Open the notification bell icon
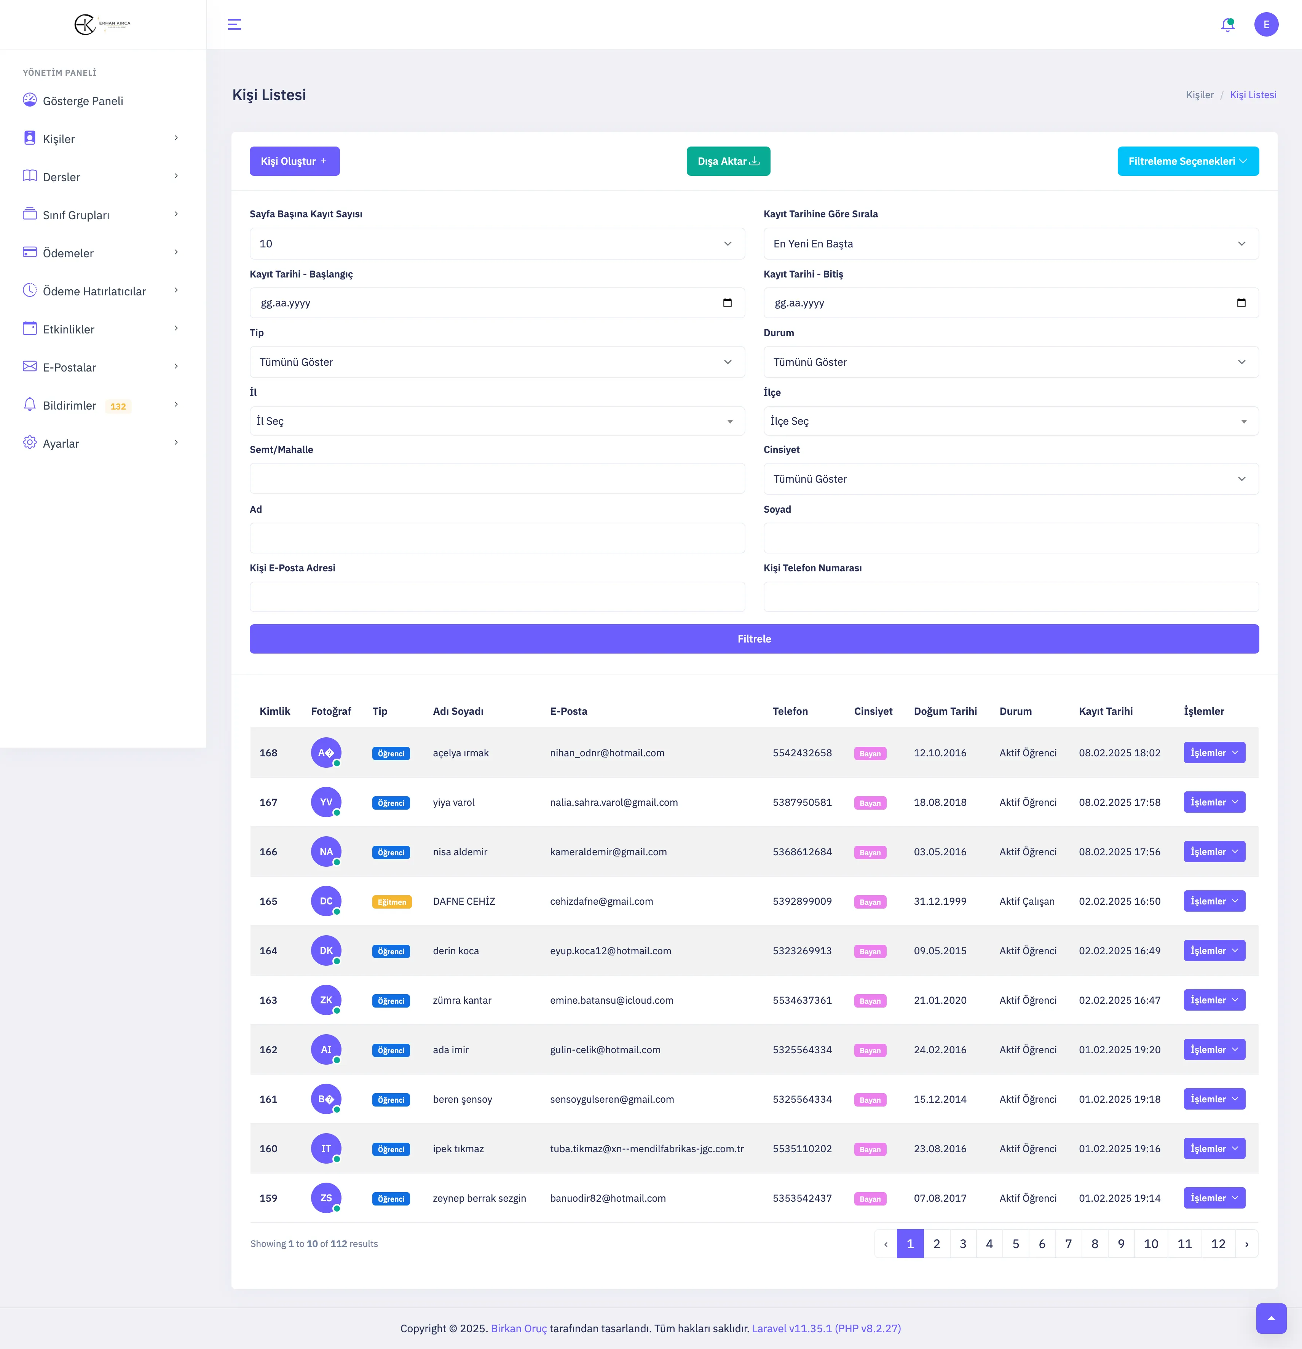 (x=1227, y=25)
